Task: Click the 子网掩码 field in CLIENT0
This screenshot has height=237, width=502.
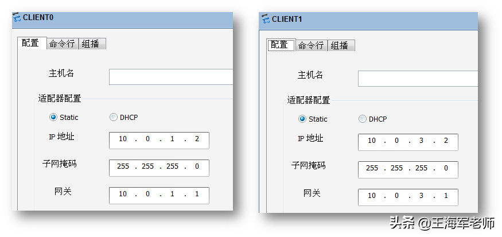Action: pyautogui.click(x=159, y=168)
